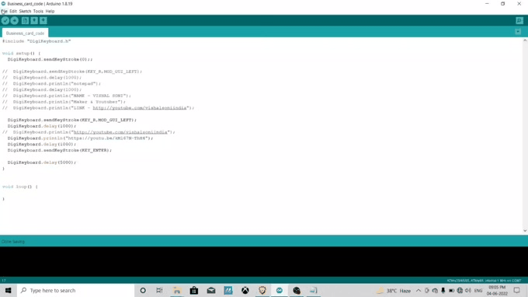Click the microphone tray icon
528x297 pixels.
[443, 291]
